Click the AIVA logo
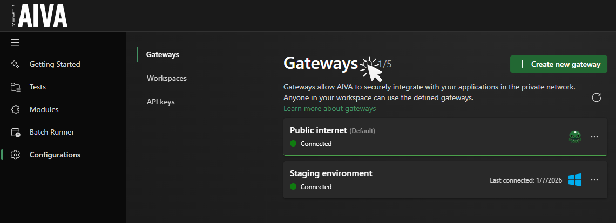The height and width of the screenshot is (223, 616). [x=39, y=16]
